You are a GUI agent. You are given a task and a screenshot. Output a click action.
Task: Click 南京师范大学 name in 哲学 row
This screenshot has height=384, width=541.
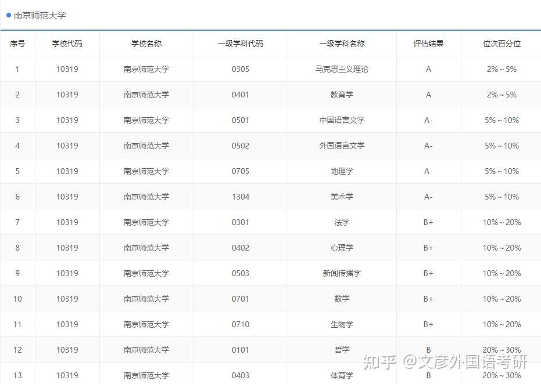pyautogui.click(x=146, y=350)
